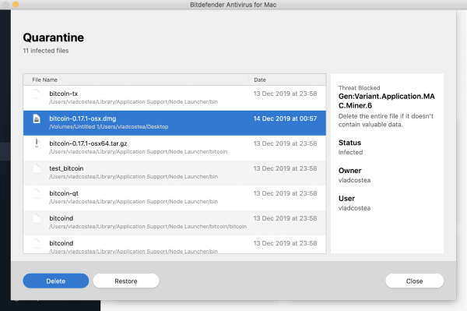Select the bitcoin-qt file row
Image resolution: width=467 pixels, height=311 pixels.
pyautogui.click(x=174, y=198)
